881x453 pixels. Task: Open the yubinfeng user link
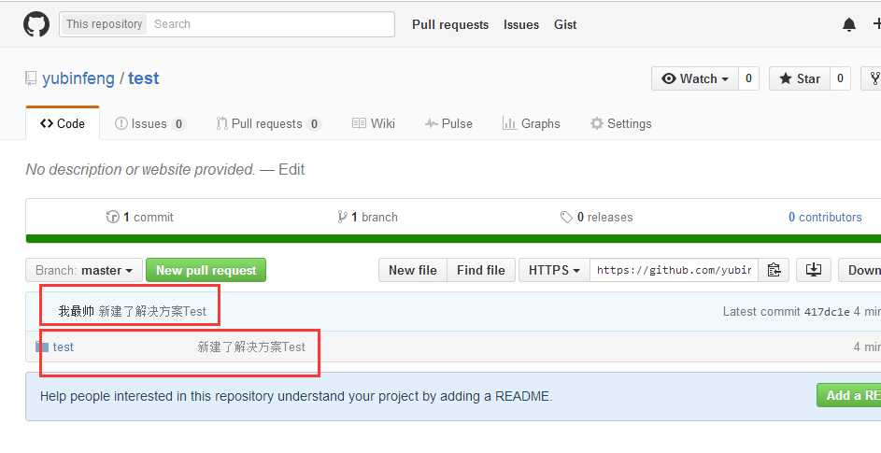coord(78,78)
